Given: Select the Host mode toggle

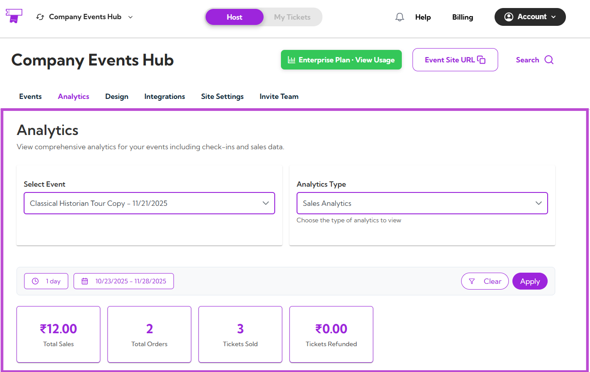Looking at the screenshot, I should tap(234, 16).
